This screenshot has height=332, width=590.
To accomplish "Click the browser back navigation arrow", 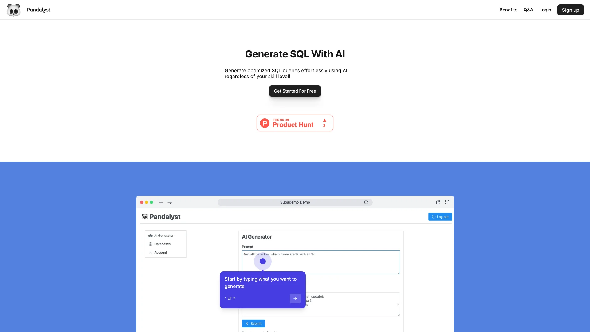I will pos(161,202).
